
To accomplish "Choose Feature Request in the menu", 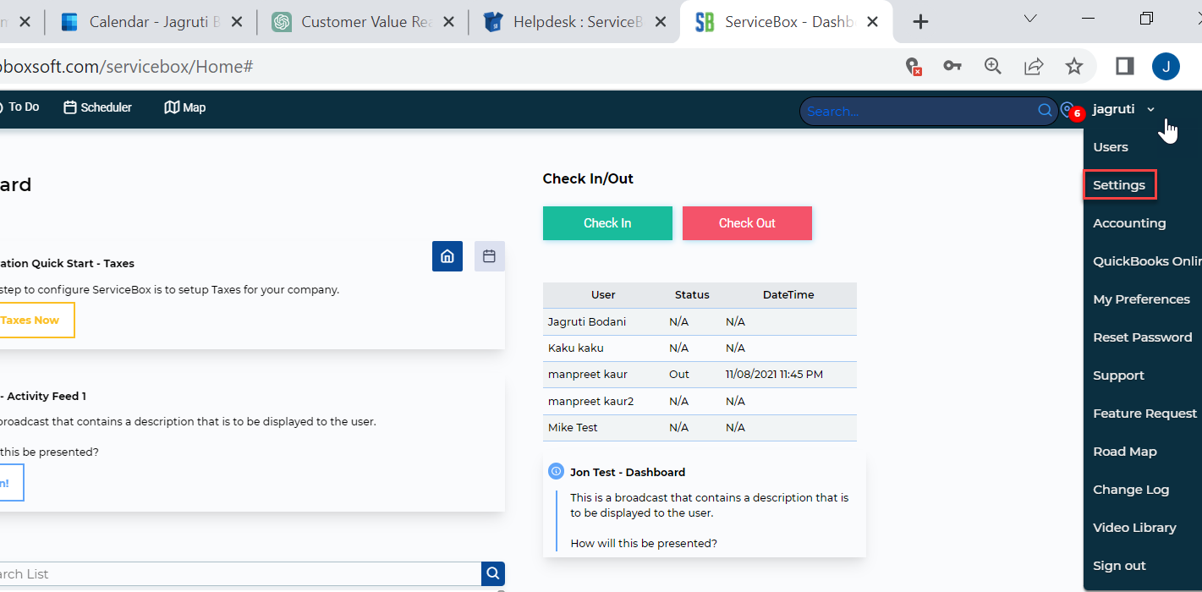I will [x=1144, y=414].
